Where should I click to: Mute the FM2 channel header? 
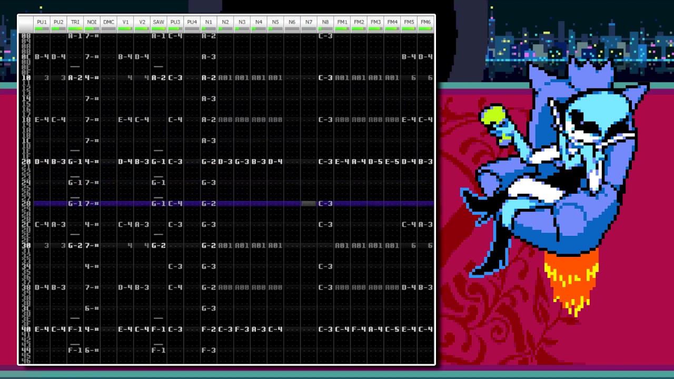[x=359, y=24]
